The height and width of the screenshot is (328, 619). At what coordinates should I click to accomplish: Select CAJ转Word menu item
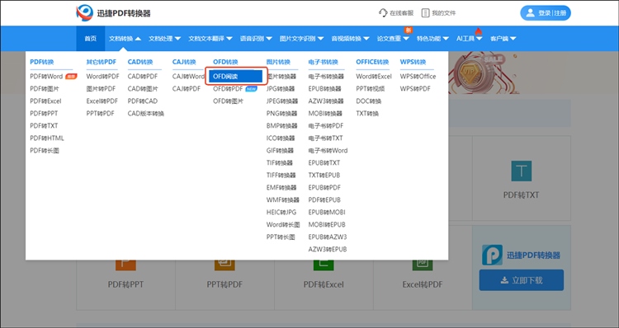pyautogui.click(x=188, y=77)
